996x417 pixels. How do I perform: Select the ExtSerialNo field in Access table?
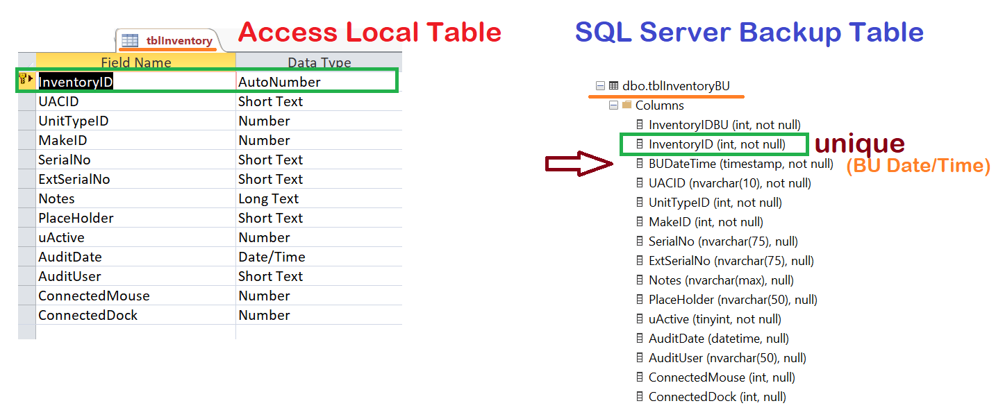136,179
